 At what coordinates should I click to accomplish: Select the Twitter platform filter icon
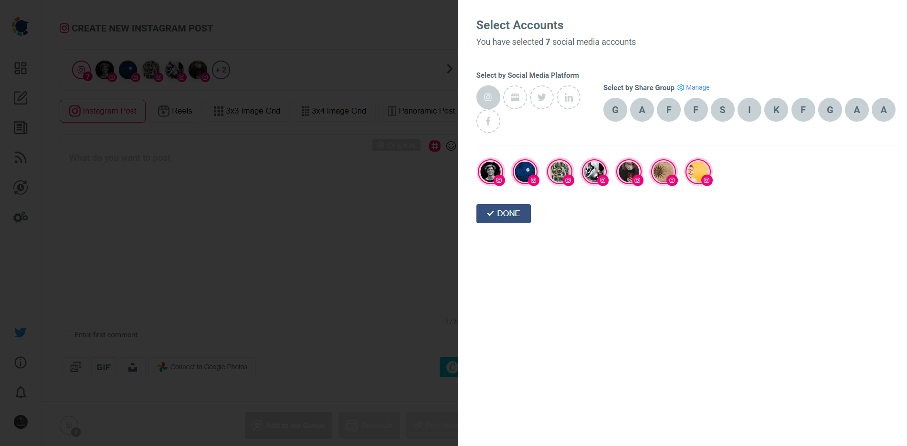[541, 97]
